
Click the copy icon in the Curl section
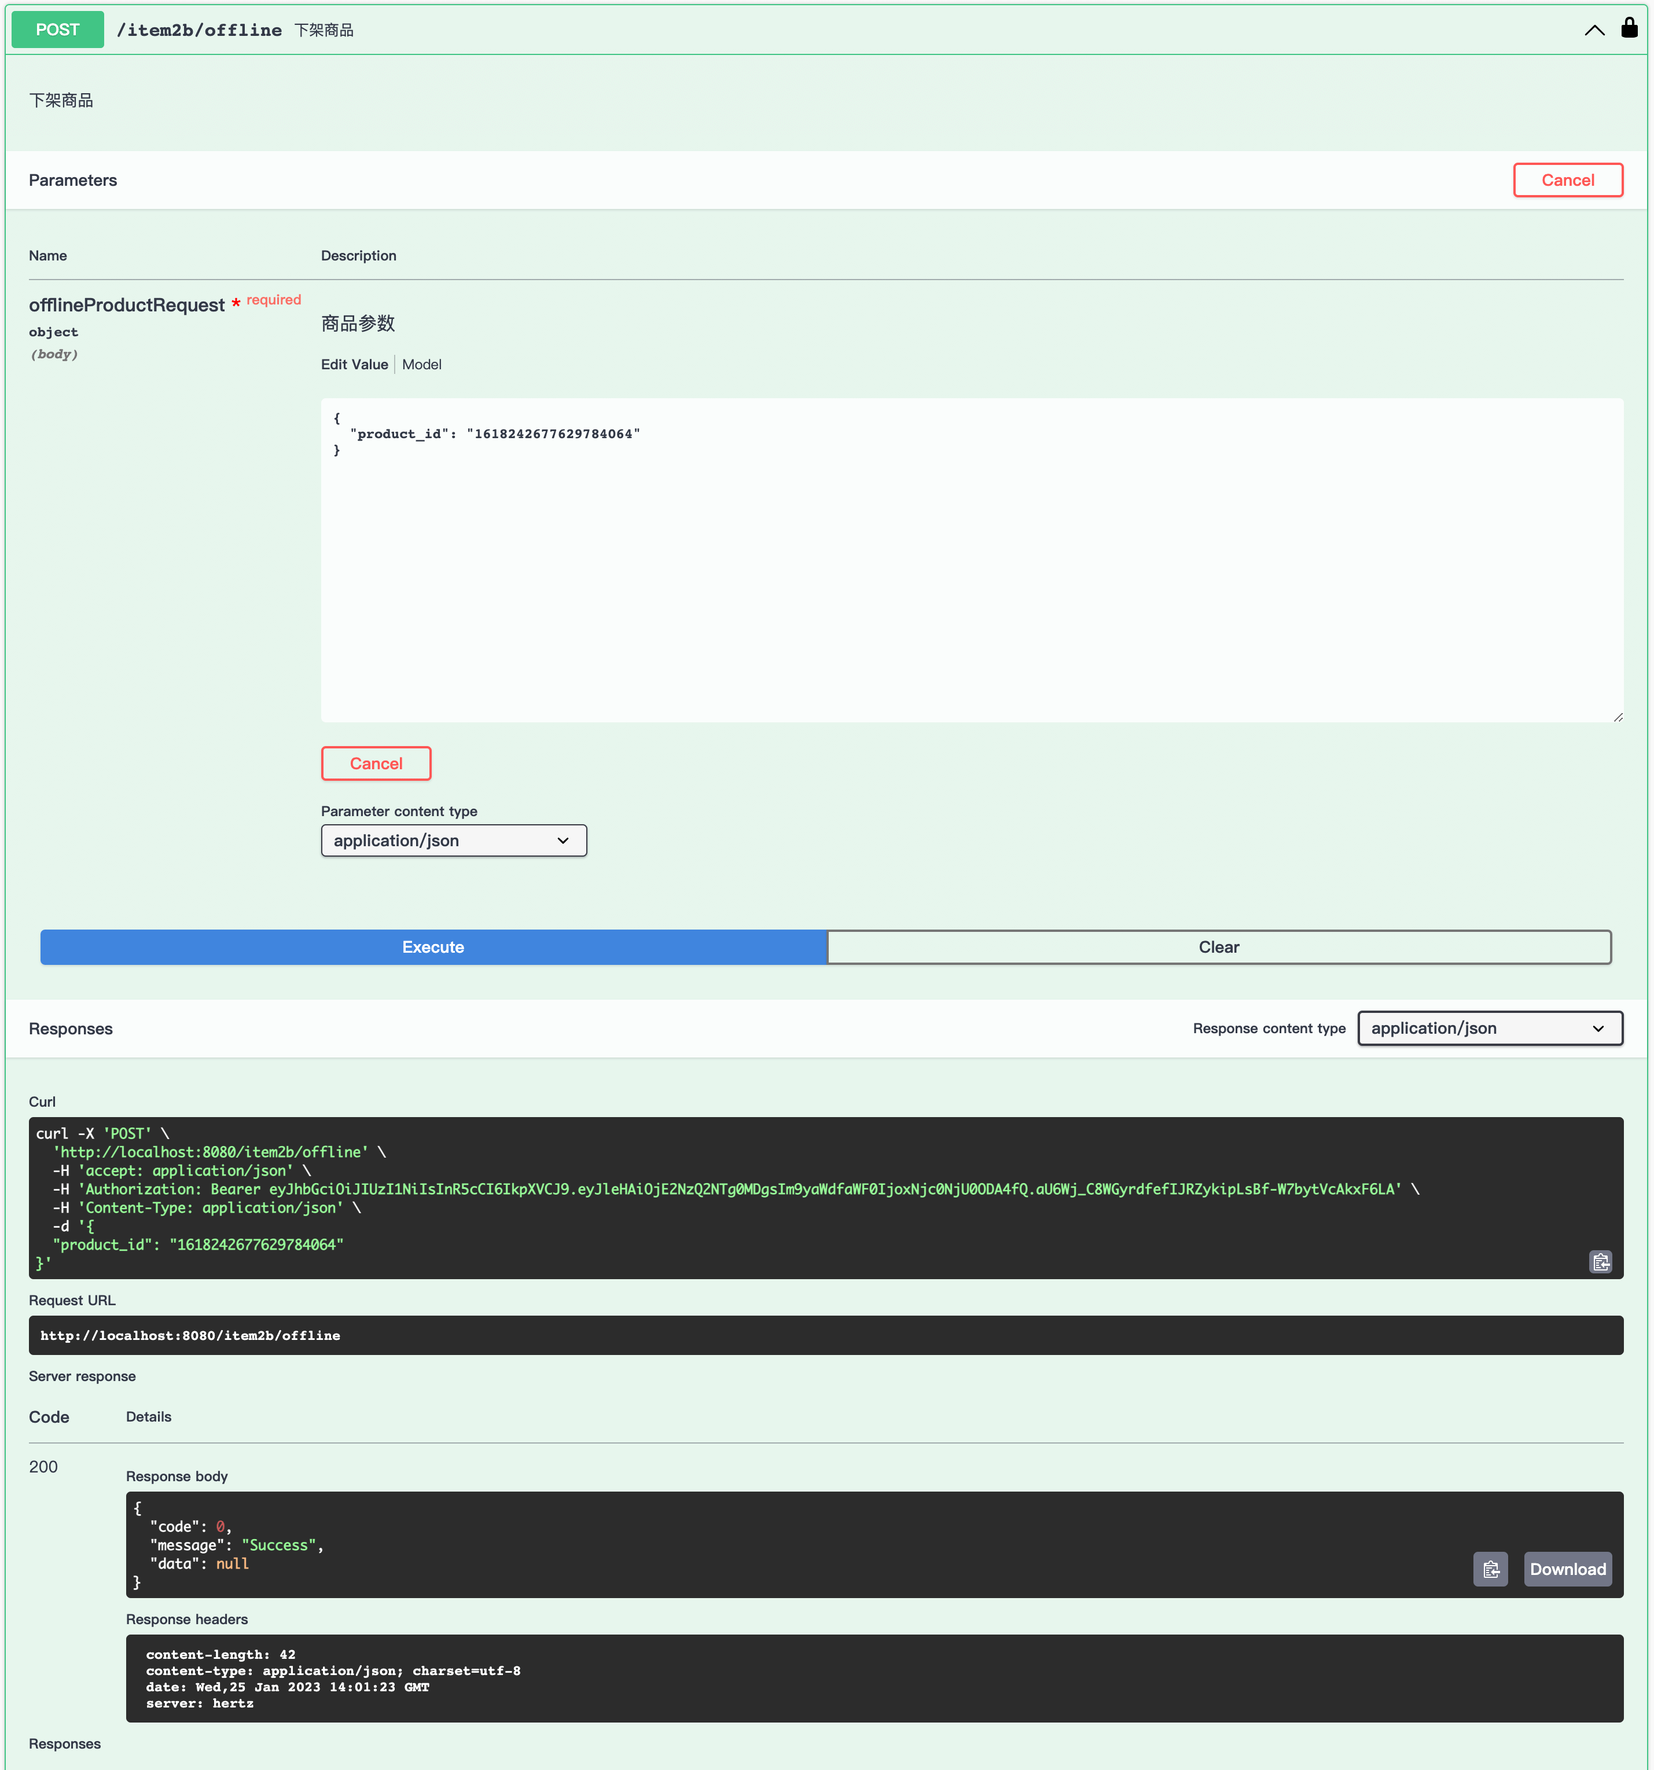(1602, 1261)
